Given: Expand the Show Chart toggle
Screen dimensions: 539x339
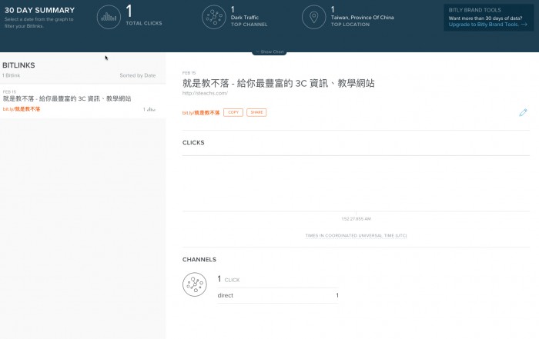Looking at the screenshot, I should pos(268,52).
